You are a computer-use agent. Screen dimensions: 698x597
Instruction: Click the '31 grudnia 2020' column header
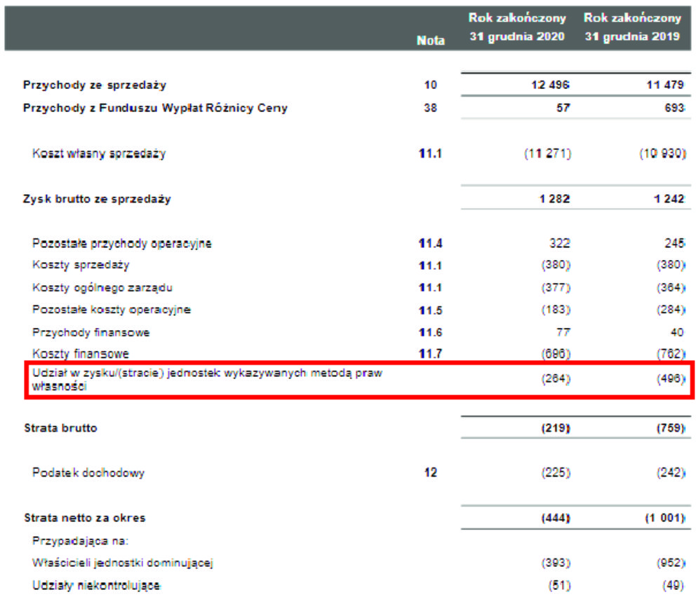click(x=517, y=36)
